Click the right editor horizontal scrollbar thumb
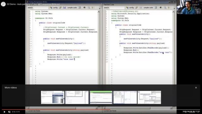Screen dimensions: 202x114 128,108
